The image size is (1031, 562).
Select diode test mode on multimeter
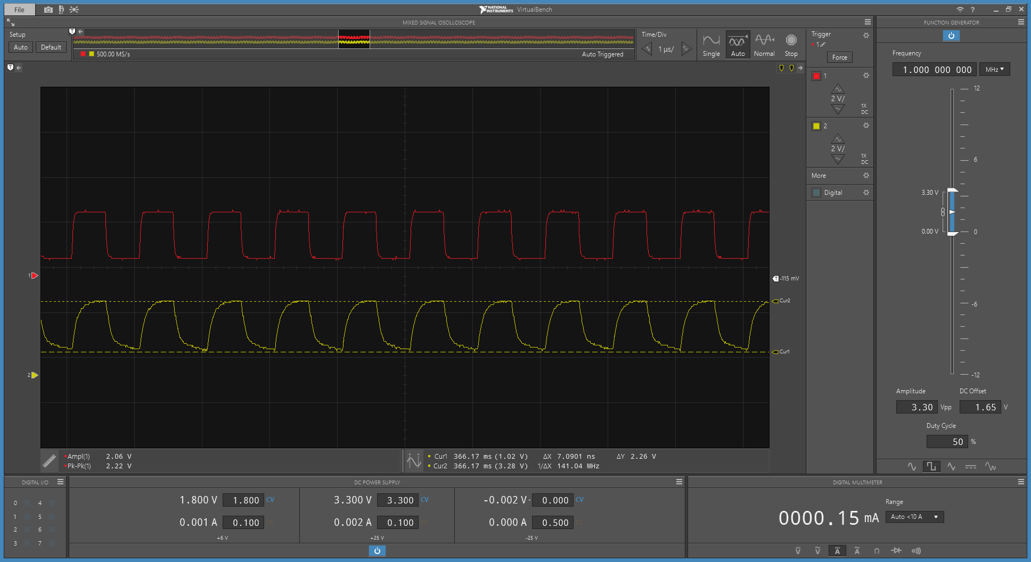pos(896,551)
